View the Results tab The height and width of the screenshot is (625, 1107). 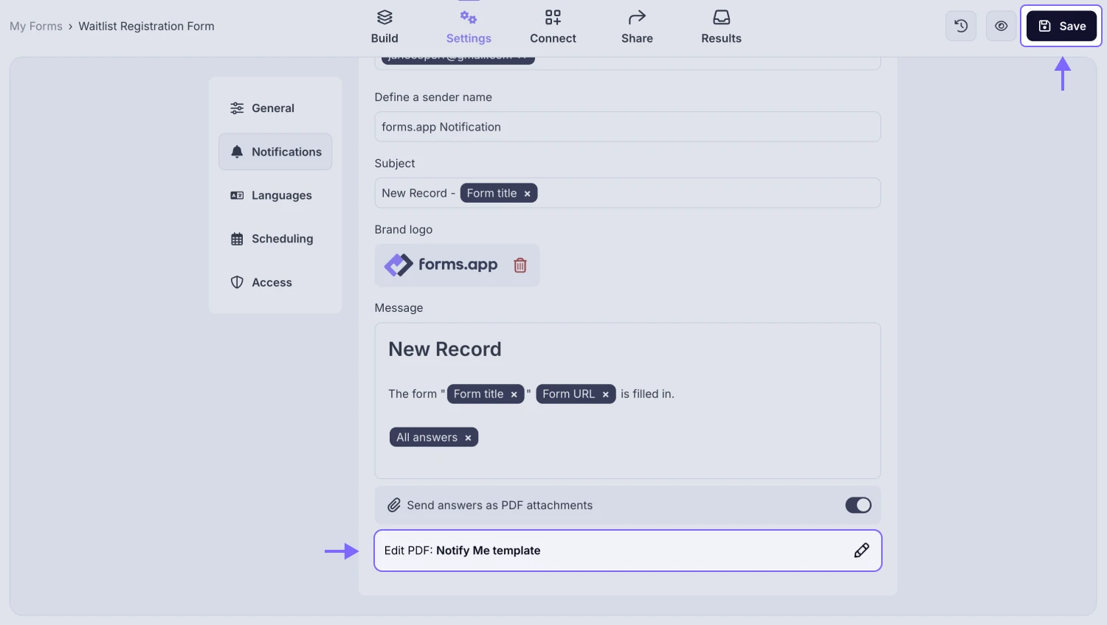(721, 27)
